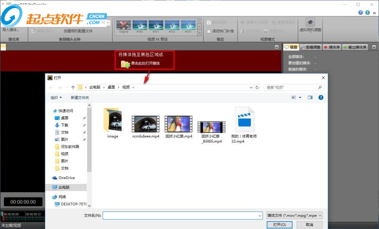Open view options dropdown arrow

[300, 98]
